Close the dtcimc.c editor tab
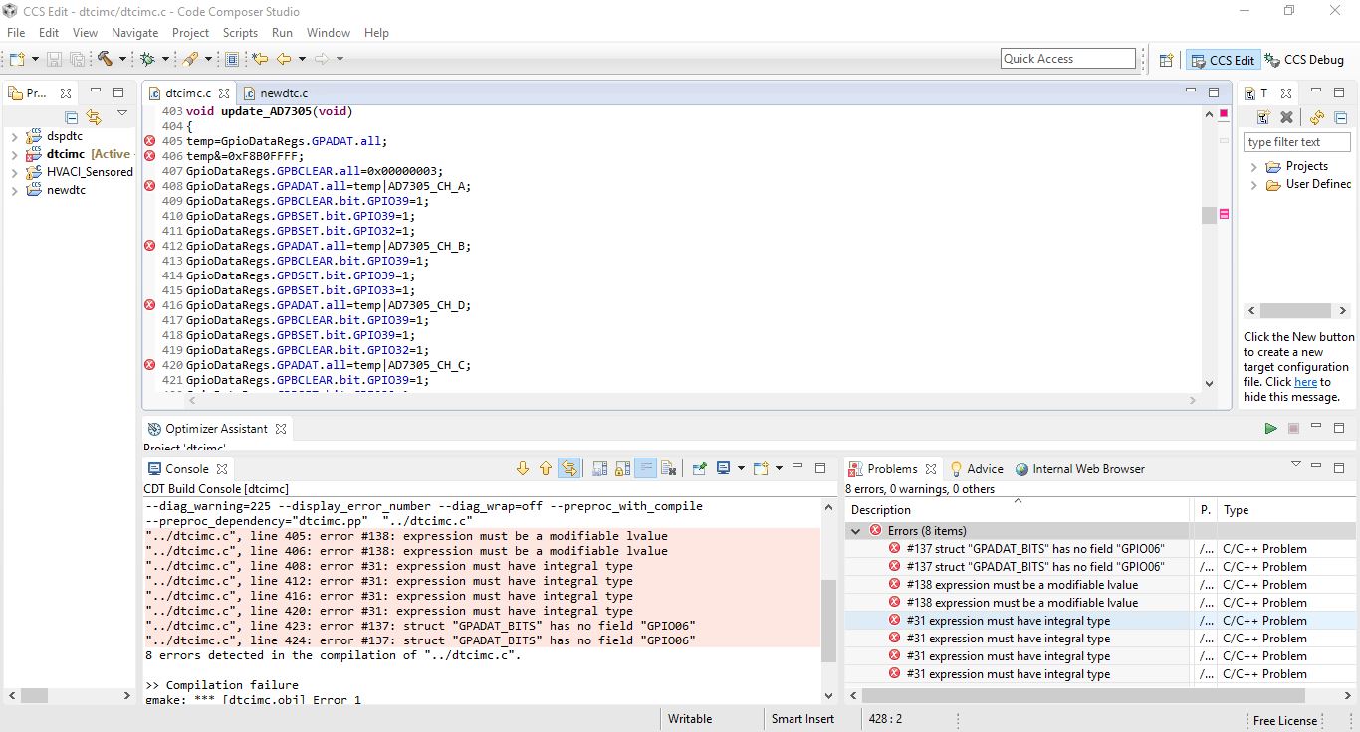 pos(222,92)
